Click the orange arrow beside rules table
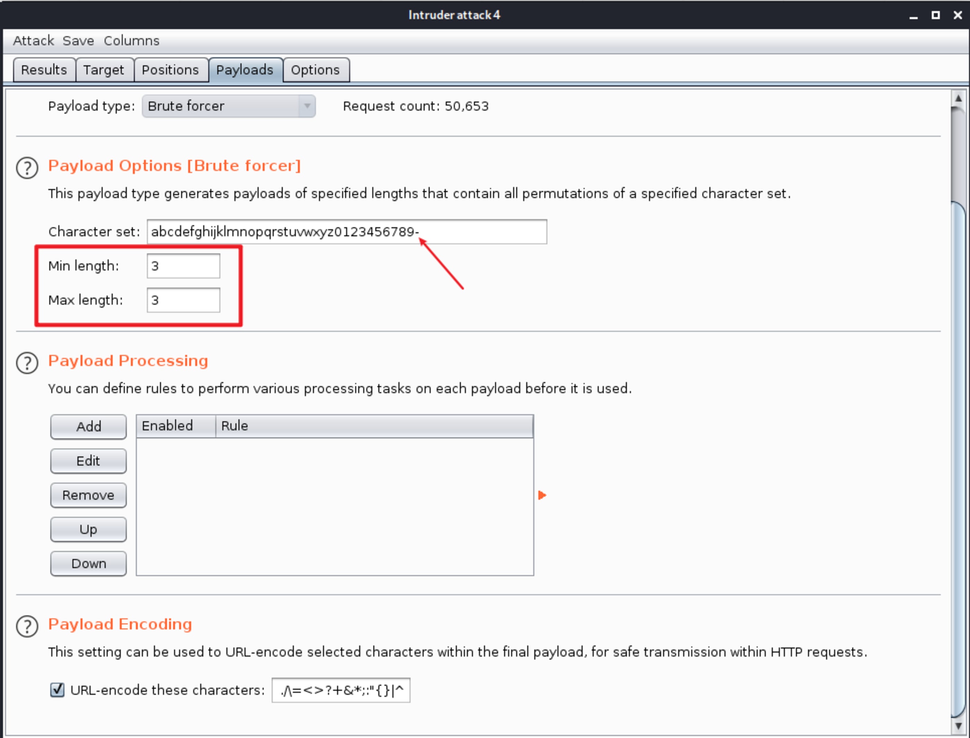 pyautogui.click(x=542, y=495)
